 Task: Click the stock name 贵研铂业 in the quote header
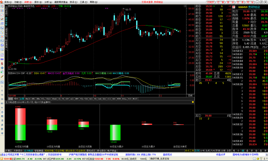click(254, 7)
